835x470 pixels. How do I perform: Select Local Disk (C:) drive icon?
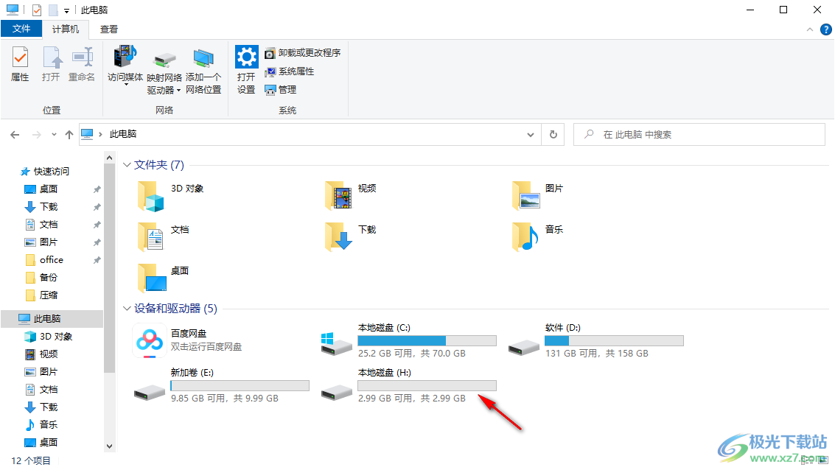337,344
